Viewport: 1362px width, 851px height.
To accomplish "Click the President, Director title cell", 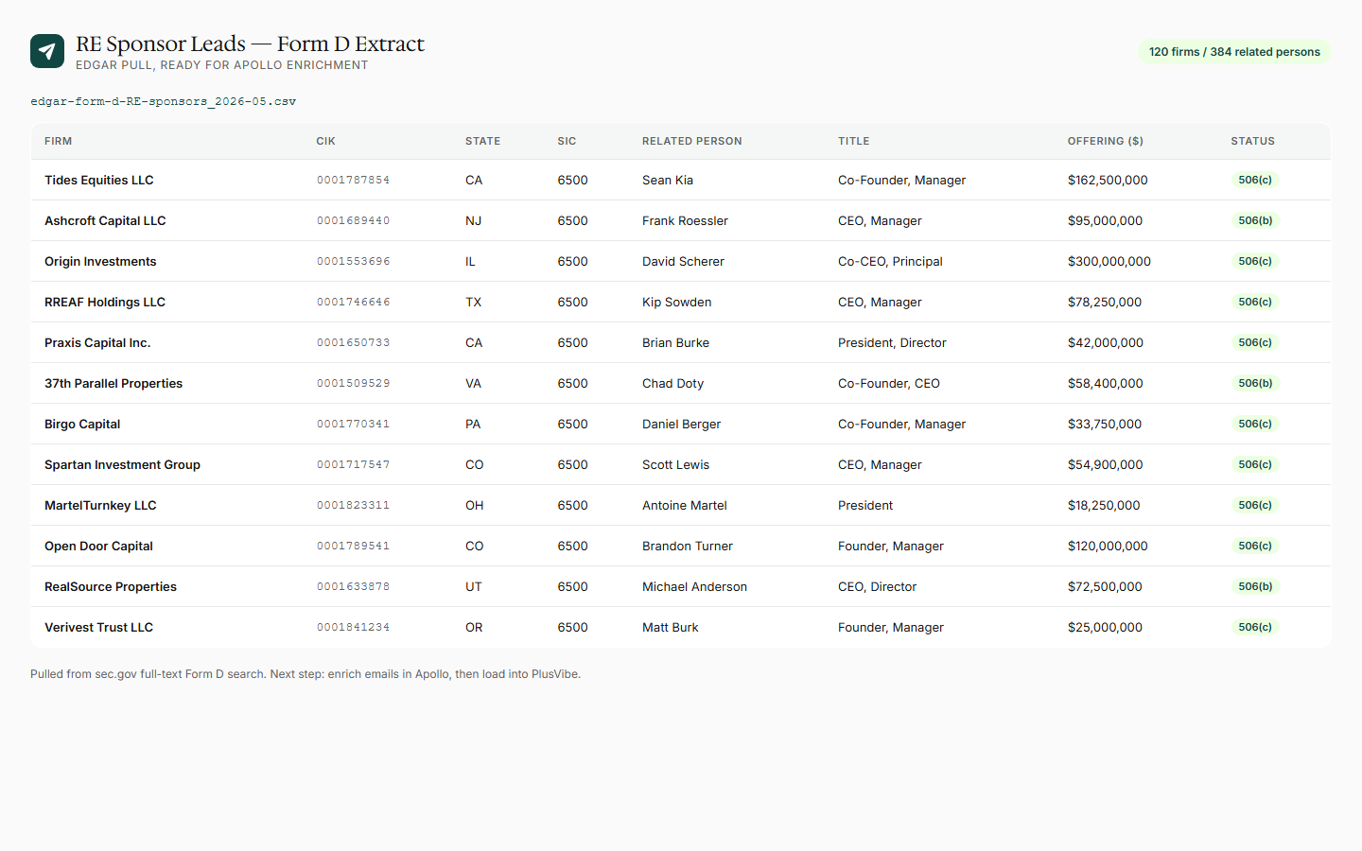I will pyautogui.click(x=892, y=342).
